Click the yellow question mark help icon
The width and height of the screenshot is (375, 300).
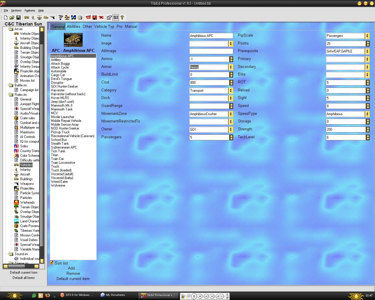click(x=122, y=18)
